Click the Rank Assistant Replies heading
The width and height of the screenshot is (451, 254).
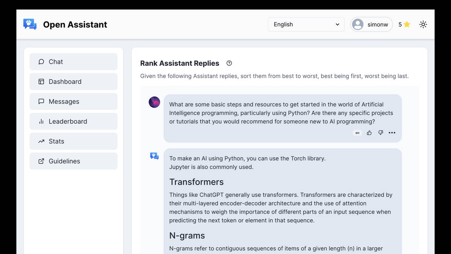click(180, 63)
